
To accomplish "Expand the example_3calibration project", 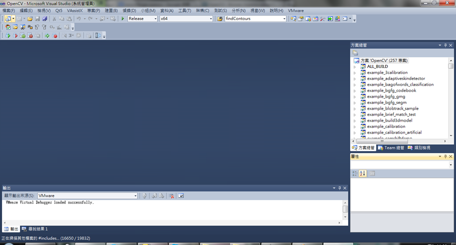I will click(354, 73).
